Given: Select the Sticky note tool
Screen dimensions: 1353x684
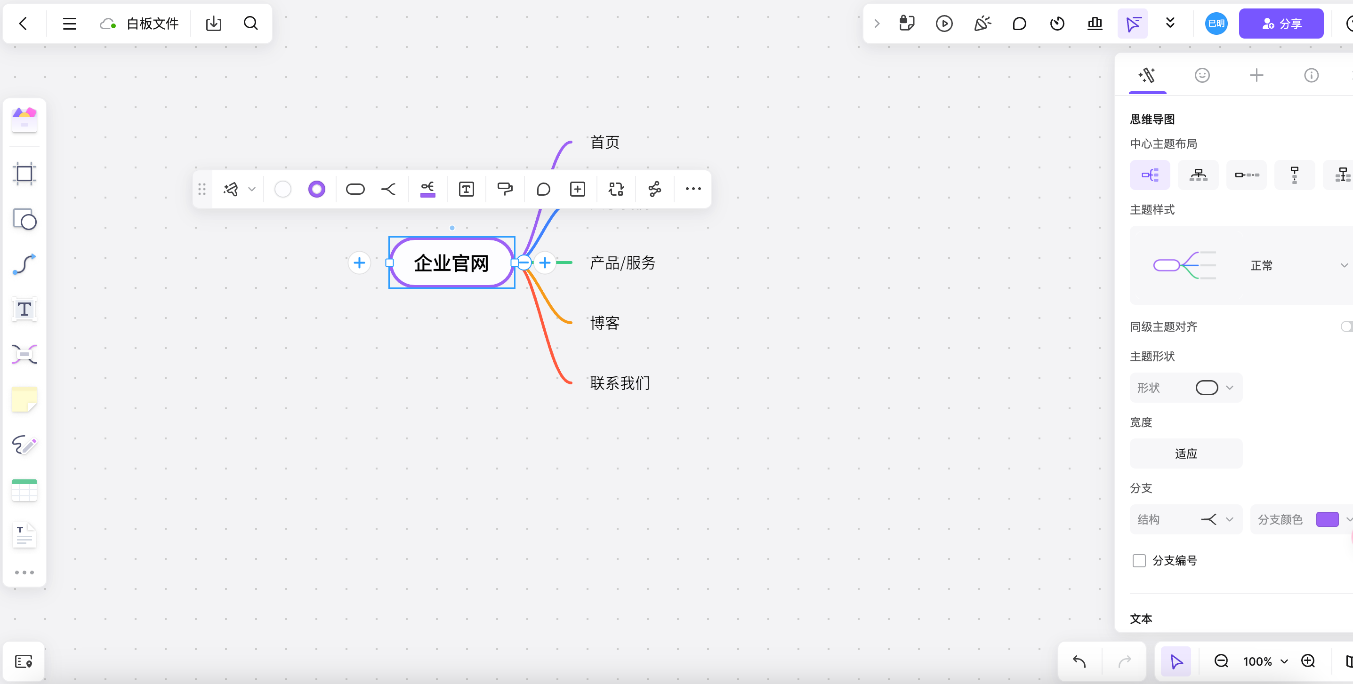Looking at the screenshot, I should tap(24, 399).
